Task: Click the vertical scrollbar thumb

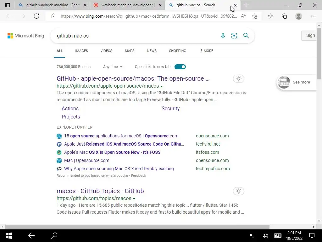Action: [x=319, y=53]
